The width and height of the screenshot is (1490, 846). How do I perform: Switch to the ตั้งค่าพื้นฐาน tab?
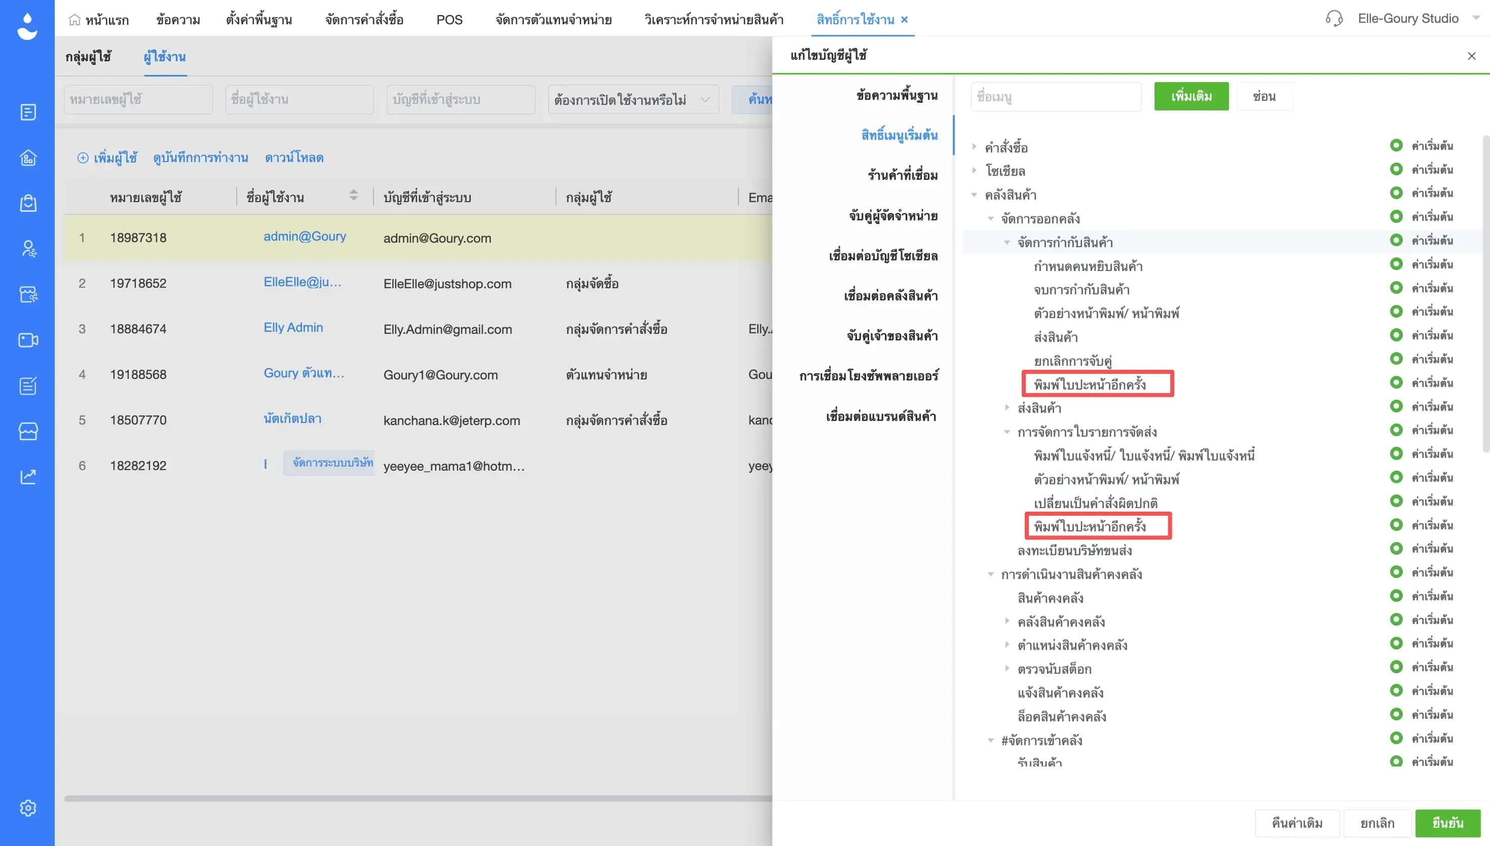click(x=259, y=20)
